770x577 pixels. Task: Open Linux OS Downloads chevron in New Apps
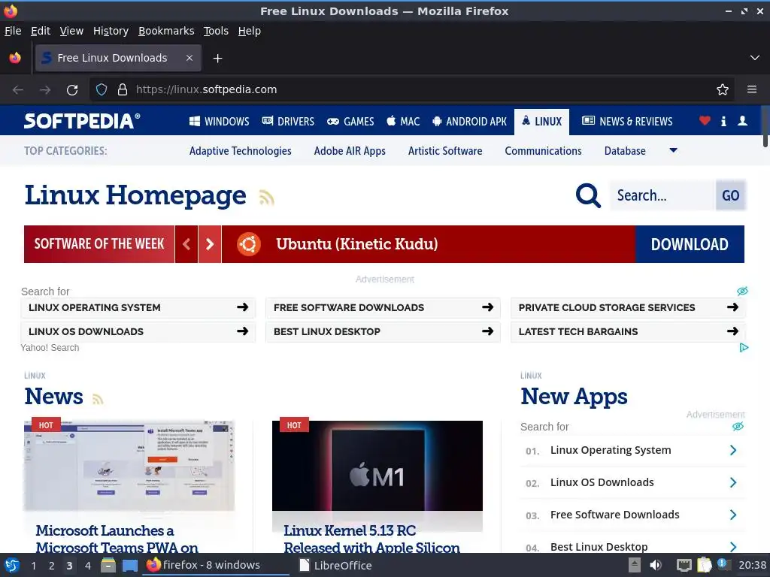[x=733, y=483]
